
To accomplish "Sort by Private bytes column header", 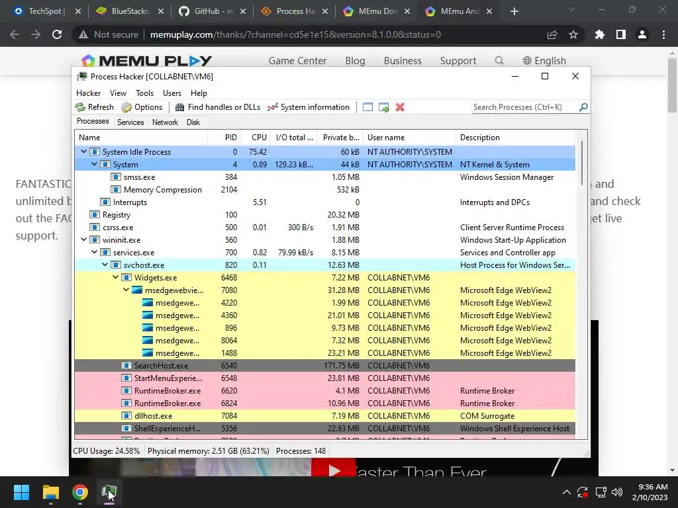I will pyautogui.click(x=340, y=138).
